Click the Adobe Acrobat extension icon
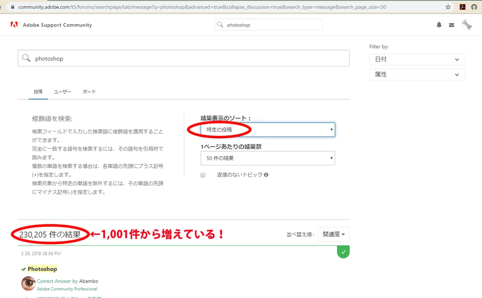The height and width of the screenshot is (298, 482). [x=462, y=7]
